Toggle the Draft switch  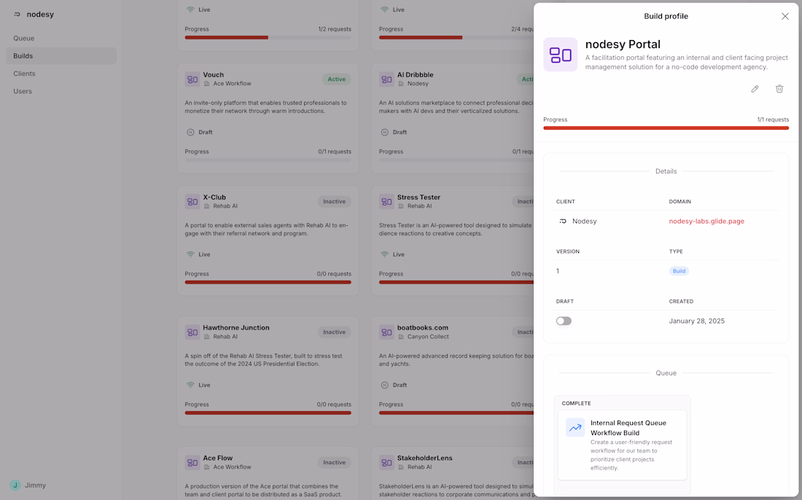pyautogui.click(x=564, y=321)
